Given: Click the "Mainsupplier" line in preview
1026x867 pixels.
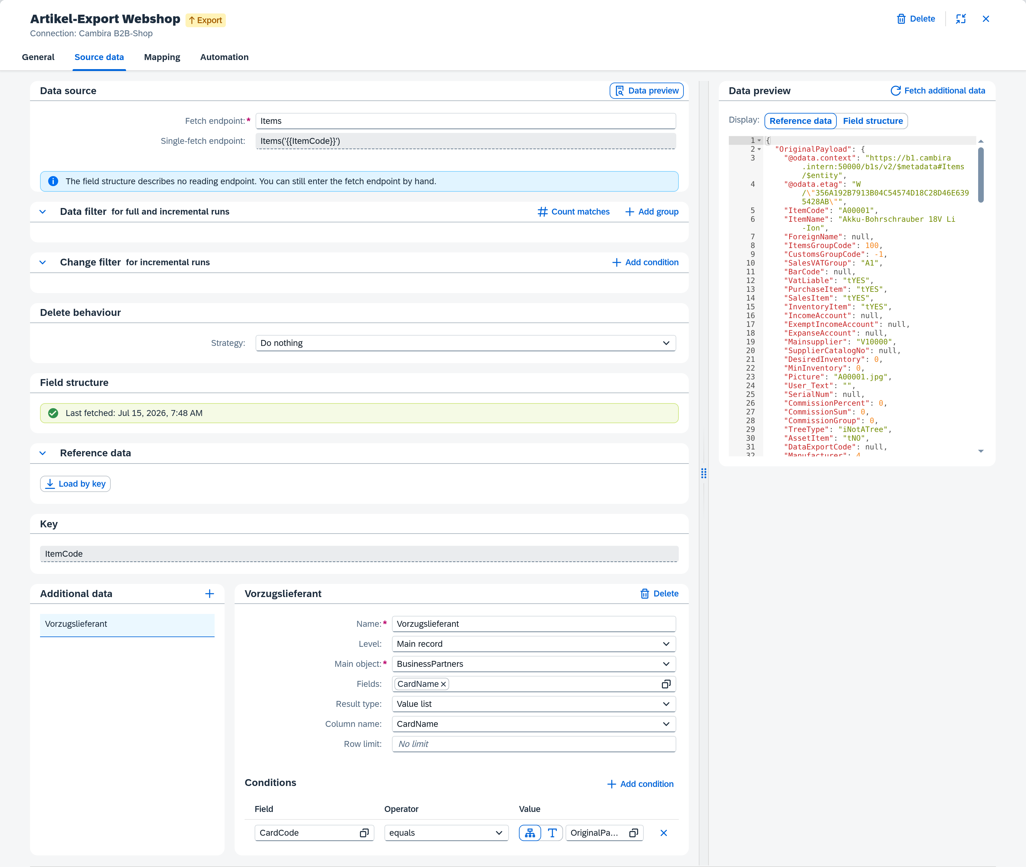Looking at the screenshot, I should pyautogui.click(x=840, y=342).
